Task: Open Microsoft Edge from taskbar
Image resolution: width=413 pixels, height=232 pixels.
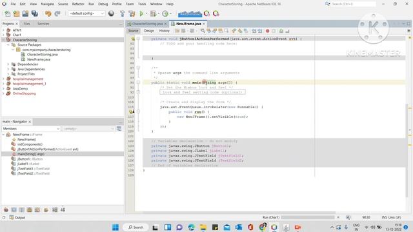Action: tap(191, 227)
